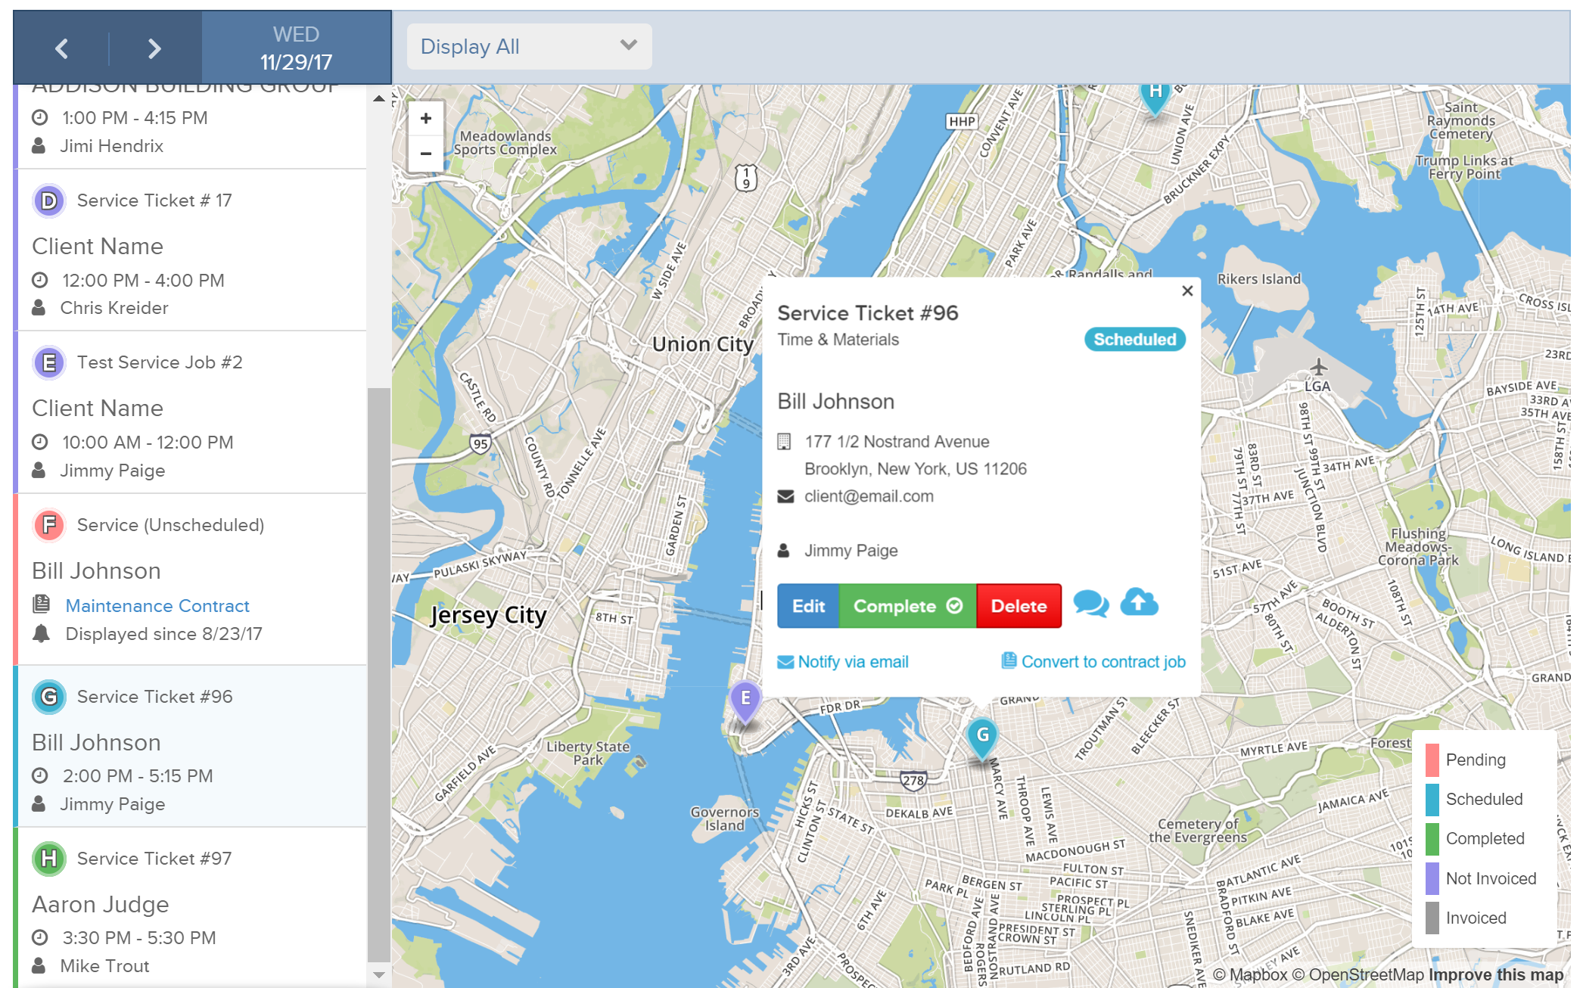This screenshot has height=988, width=1583.
Task: Select Service (Unscheduled) title
Action: pos(170,525)
